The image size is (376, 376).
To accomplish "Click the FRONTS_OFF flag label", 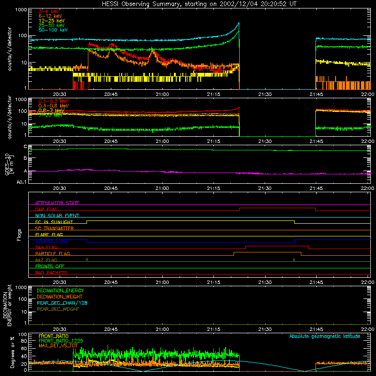I will pyautogui.click(x=50, y=266).
